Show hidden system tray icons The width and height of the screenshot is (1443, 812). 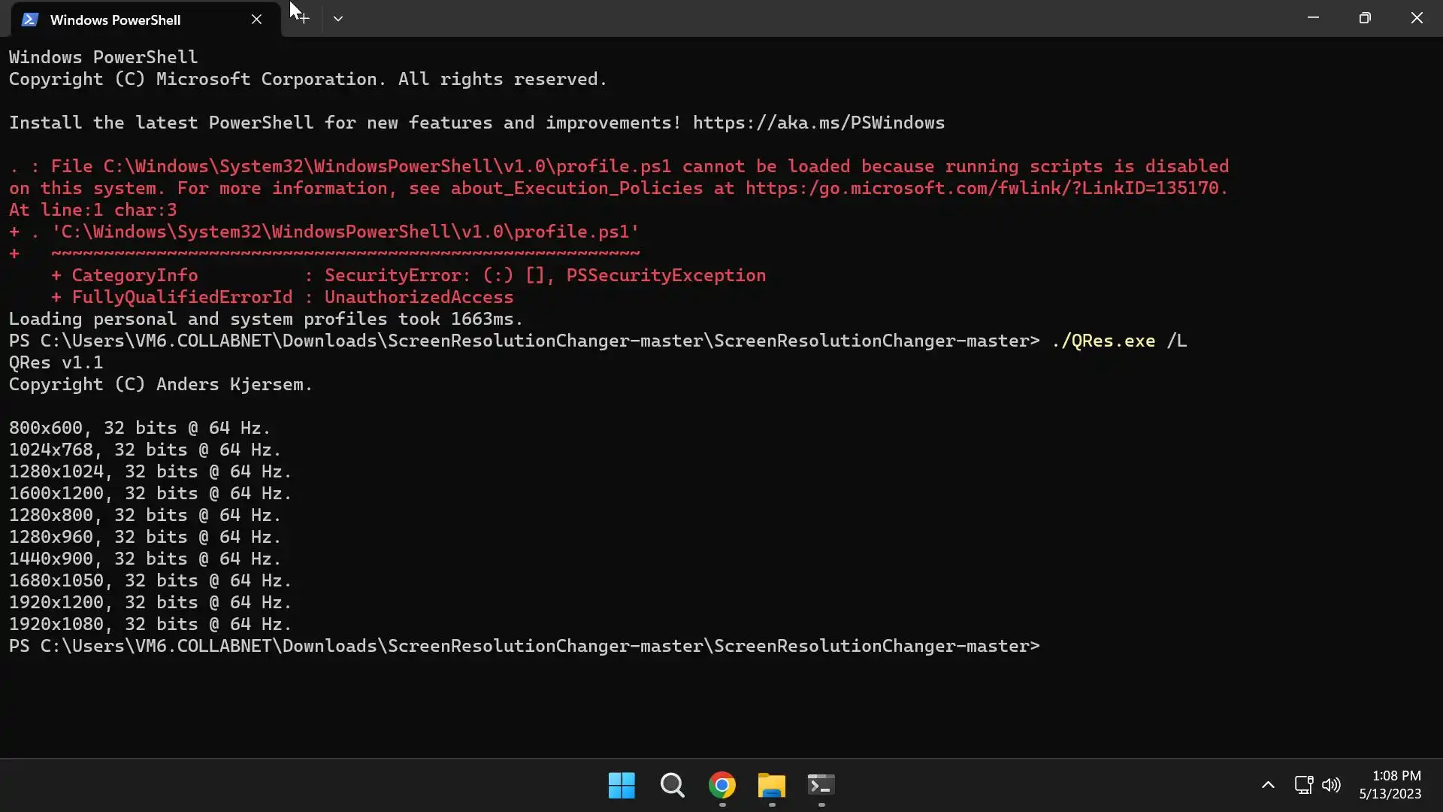click(1268, 785)
